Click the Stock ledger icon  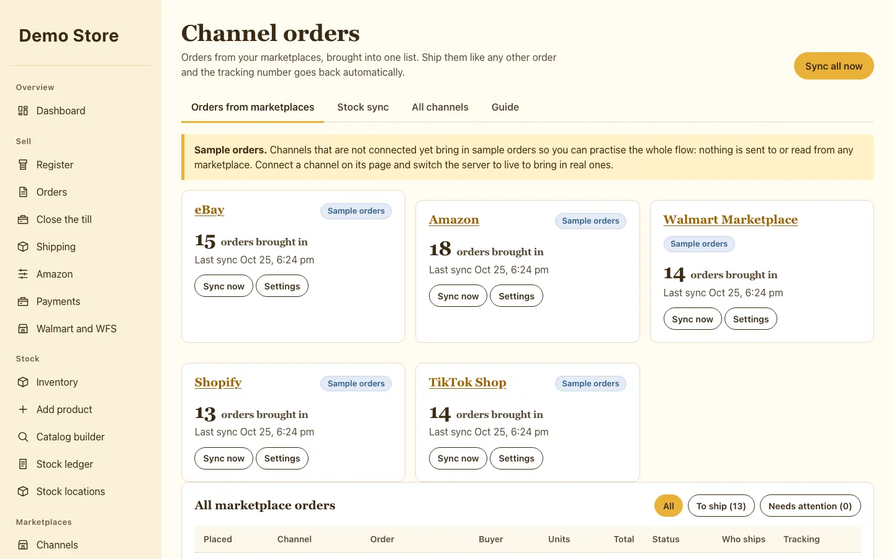pos(23,464)
